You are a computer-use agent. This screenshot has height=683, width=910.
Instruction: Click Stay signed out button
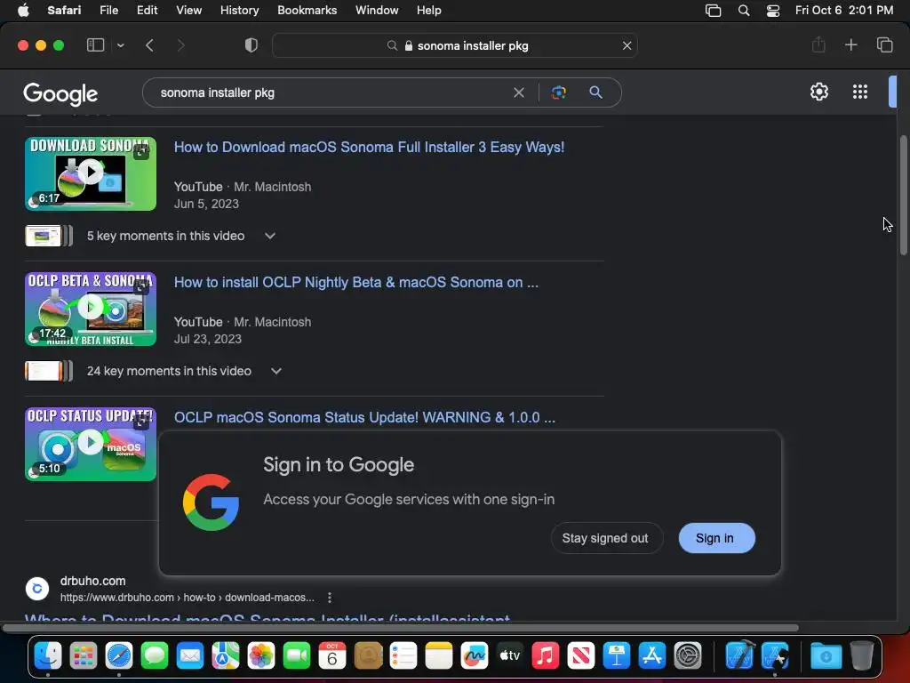pyautogui.click(x=605, y=538)
